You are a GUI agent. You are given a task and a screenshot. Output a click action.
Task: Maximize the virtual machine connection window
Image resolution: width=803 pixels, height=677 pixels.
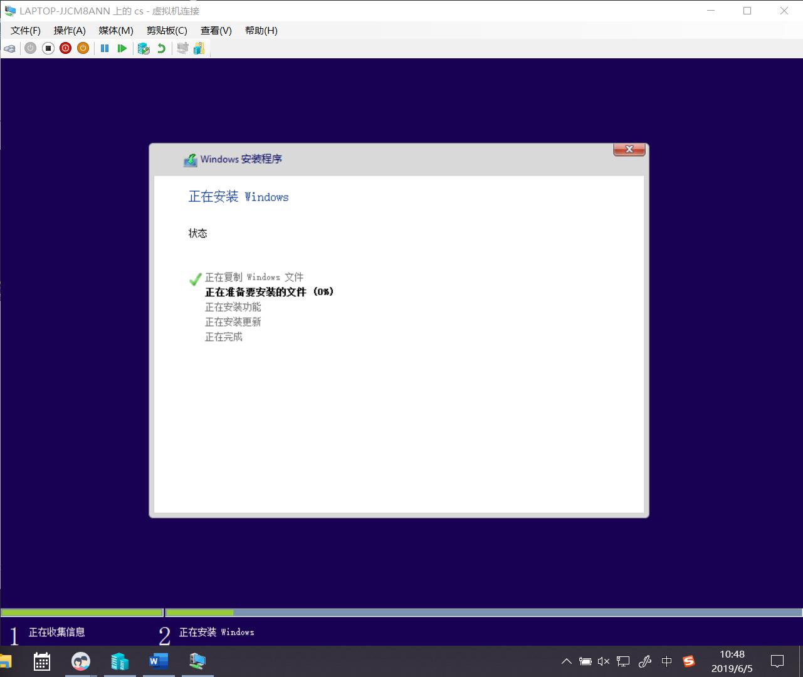(x=747, y=11)
